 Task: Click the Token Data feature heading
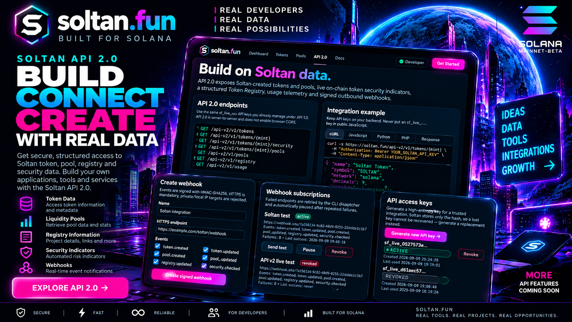tap(61, 198)
